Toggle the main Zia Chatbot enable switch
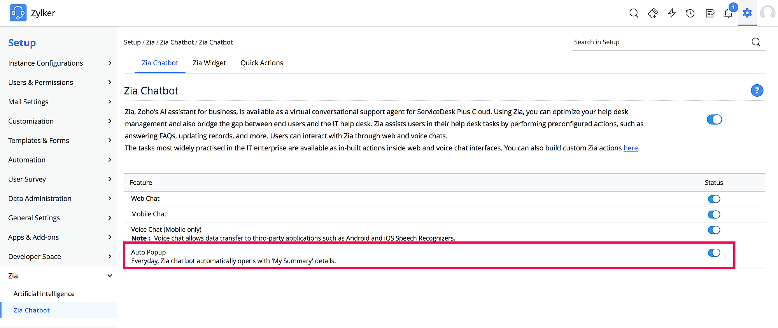This screenshot has width=778, height=328. pyautogui.click(x=714, y=119)
